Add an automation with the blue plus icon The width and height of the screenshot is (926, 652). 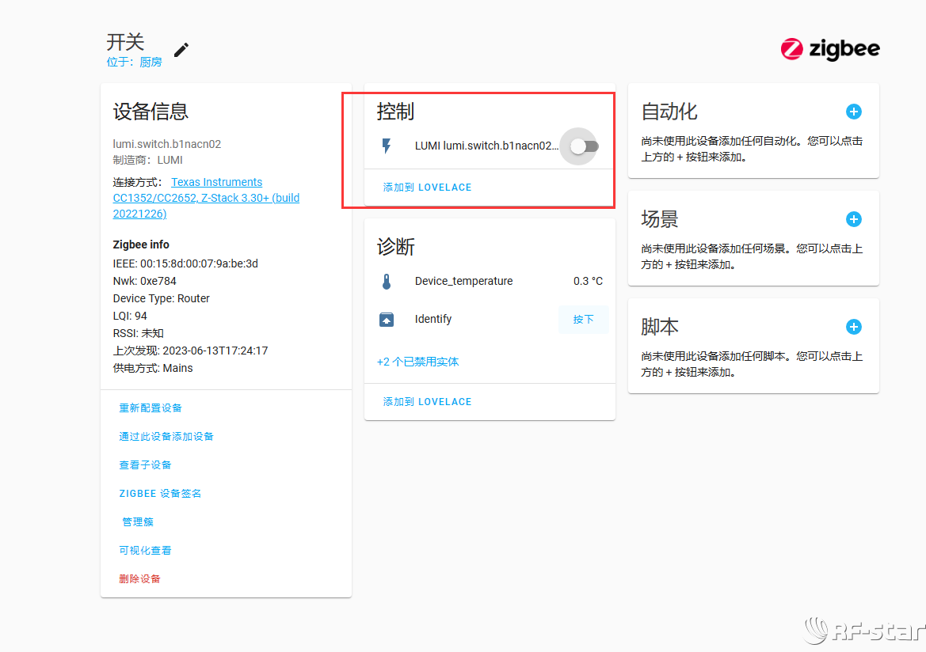853,111
